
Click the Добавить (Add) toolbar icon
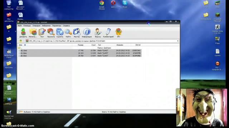(23, 33)
